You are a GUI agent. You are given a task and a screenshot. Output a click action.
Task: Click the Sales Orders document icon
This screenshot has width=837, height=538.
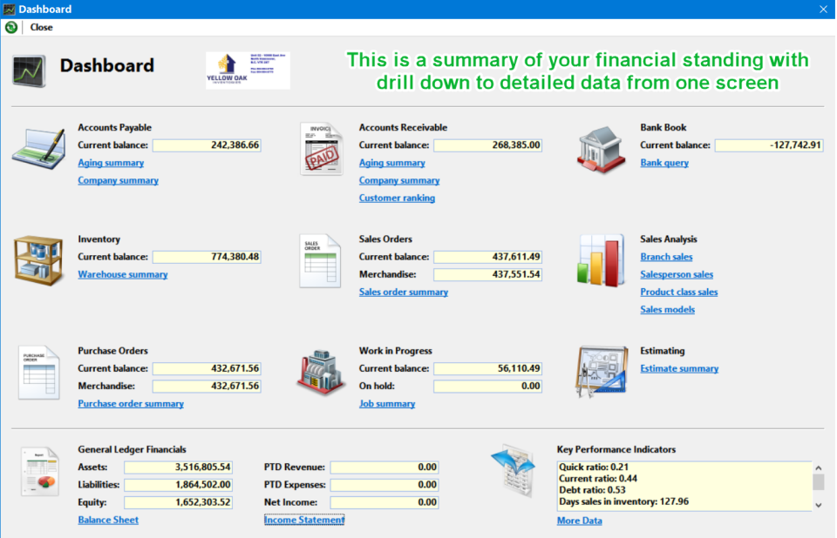click(321, 259)
